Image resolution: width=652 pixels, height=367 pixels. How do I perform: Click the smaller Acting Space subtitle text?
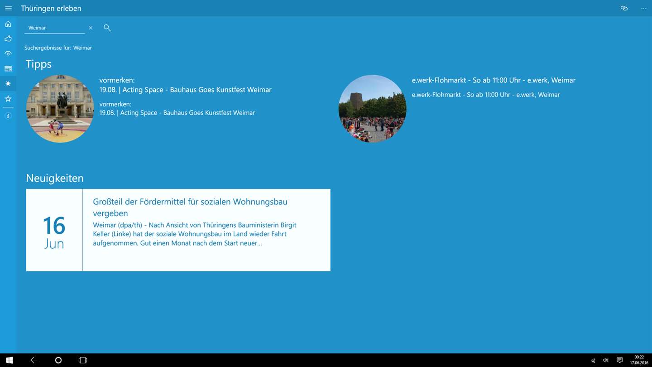(x=177, y=108)
